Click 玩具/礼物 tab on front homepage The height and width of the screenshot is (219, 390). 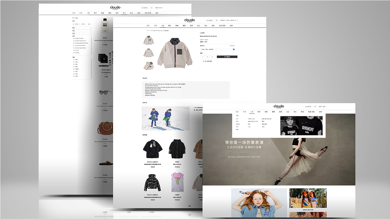click(311, 112)
